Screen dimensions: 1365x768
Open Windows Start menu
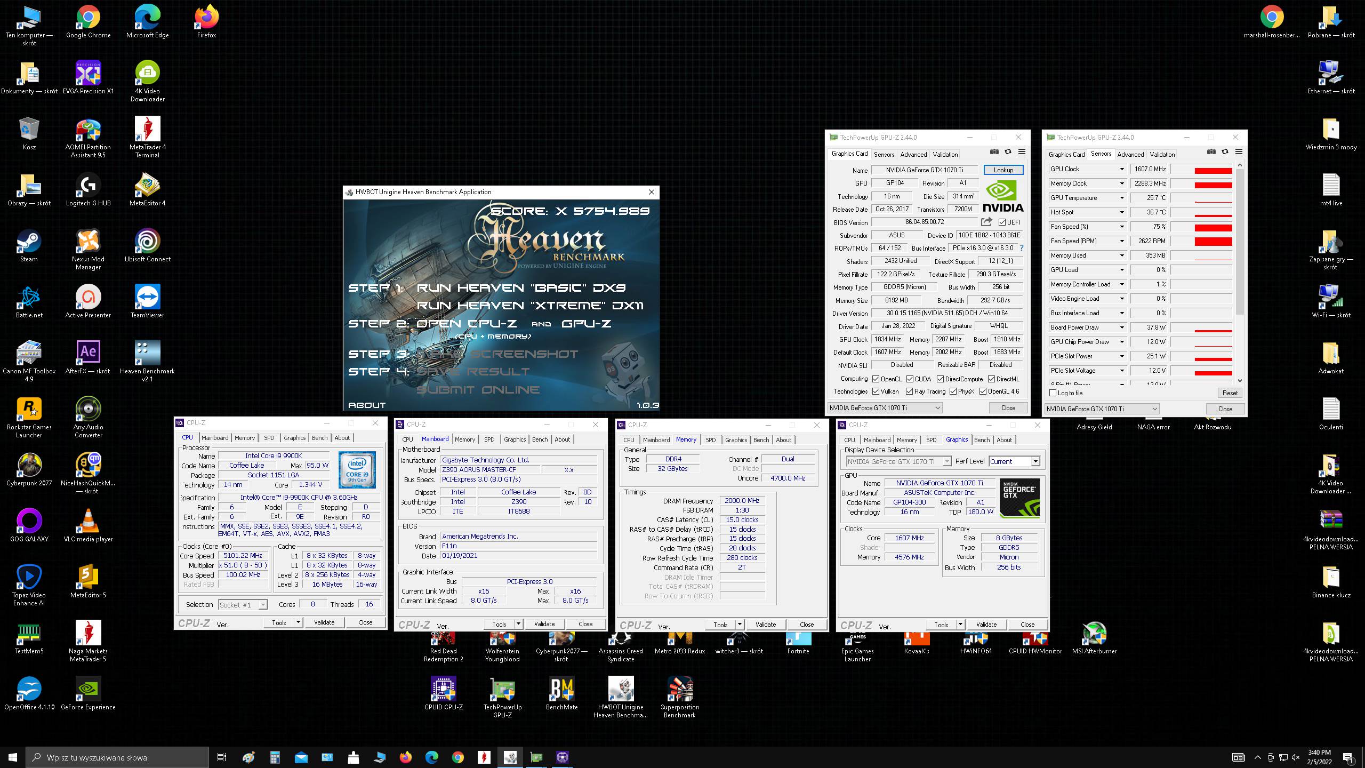[13, 757]
